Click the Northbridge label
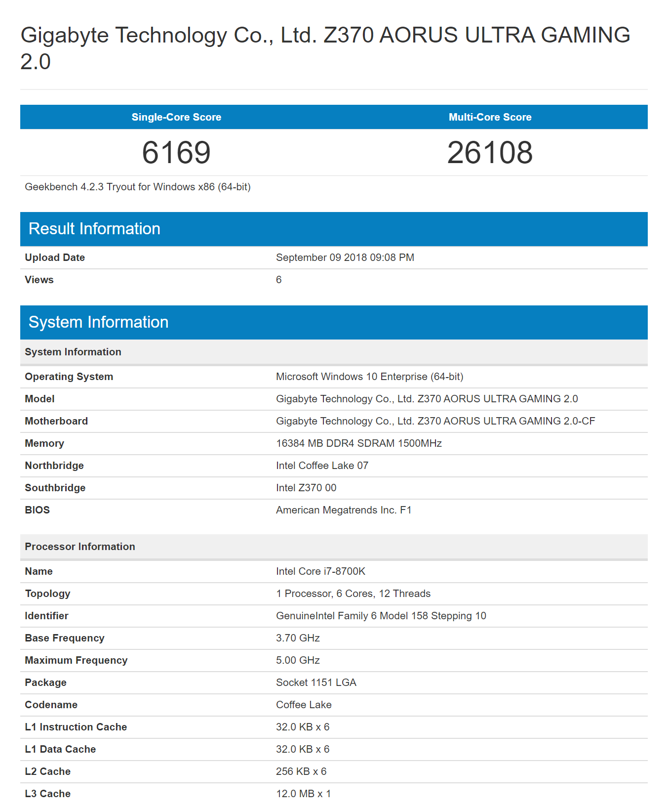The height and width of the screenshot is (810, 670). pyautogui.click(x=54, y=466)
